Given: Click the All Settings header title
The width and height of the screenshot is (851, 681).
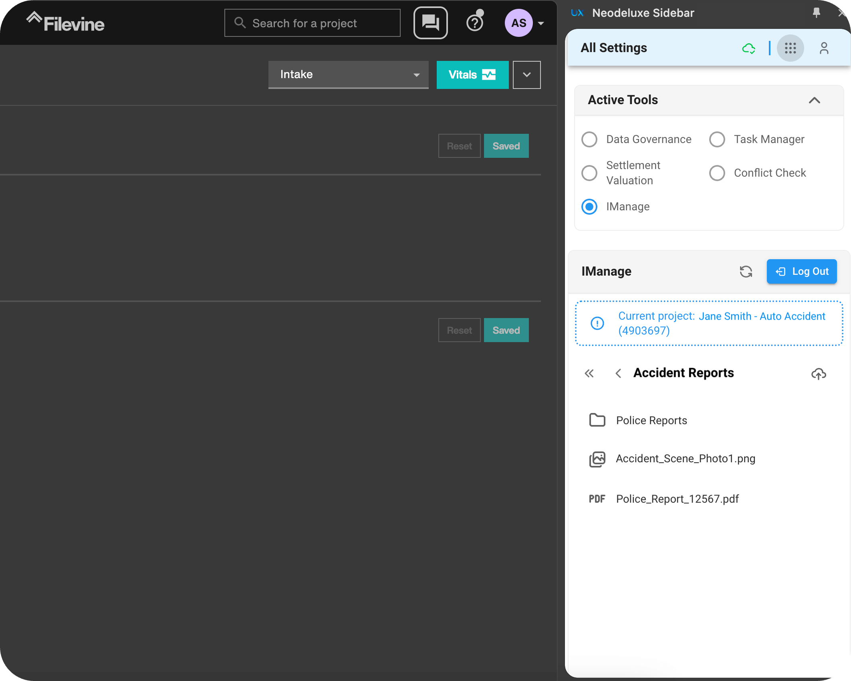Looking at the screenshot, I should (x=614, y=48).
